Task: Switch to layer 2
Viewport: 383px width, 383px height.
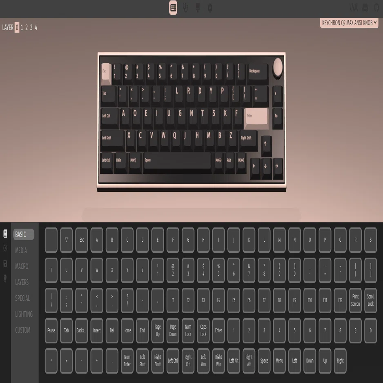Action: tap(27, 27)
